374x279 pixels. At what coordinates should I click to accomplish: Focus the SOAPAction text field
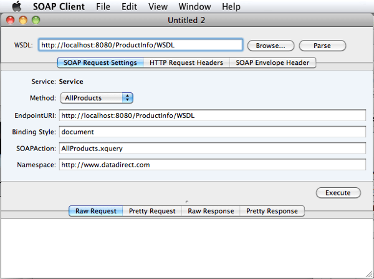click(x=212, y=149)
